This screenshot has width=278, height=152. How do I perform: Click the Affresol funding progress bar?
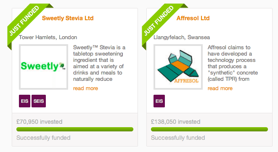[209, 129]
